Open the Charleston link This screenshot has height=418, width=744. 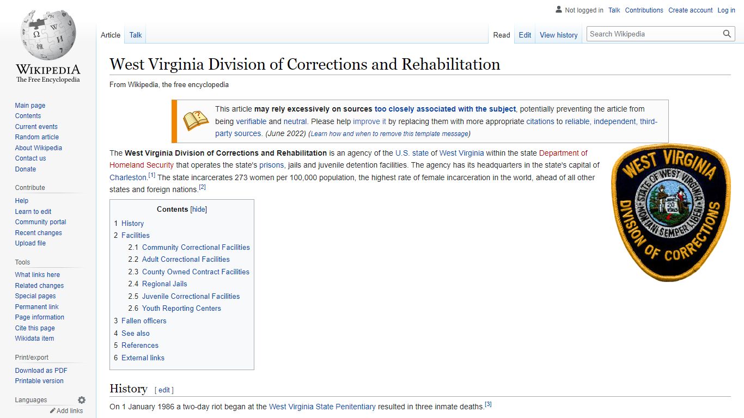click(x=128, y=177)
